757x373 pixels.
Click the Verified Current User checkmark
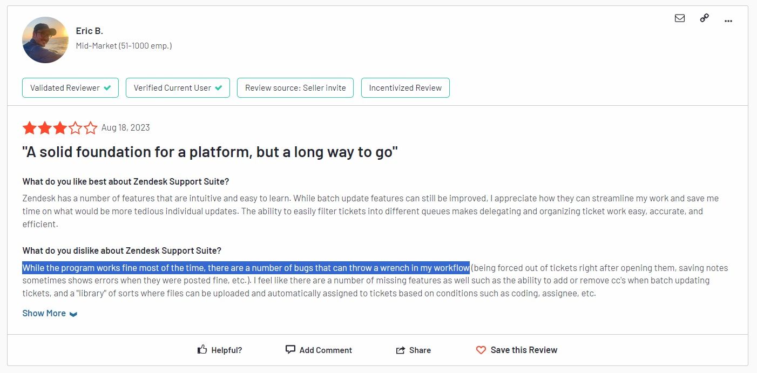(219, 88)
